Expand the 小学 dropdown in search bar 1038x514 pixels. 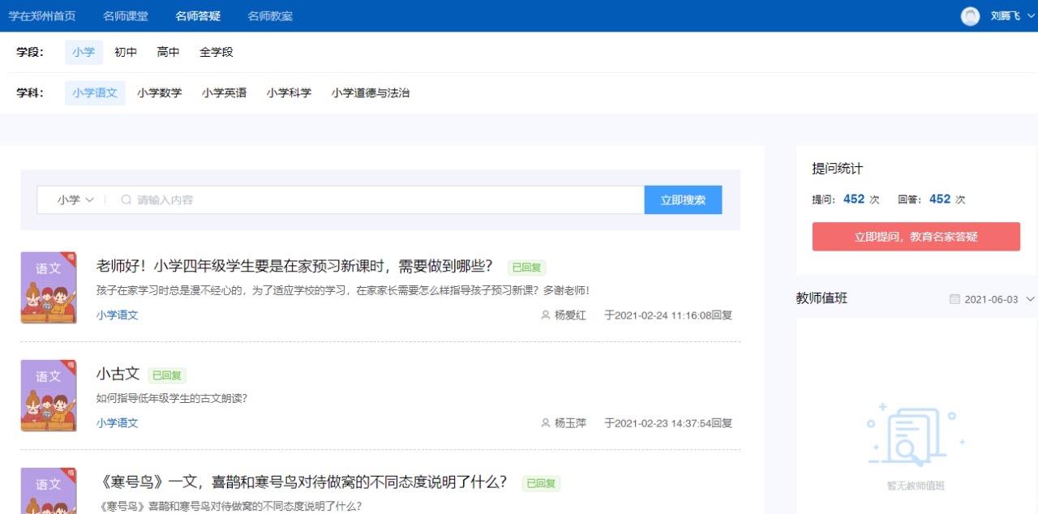[x=75, y=200]
